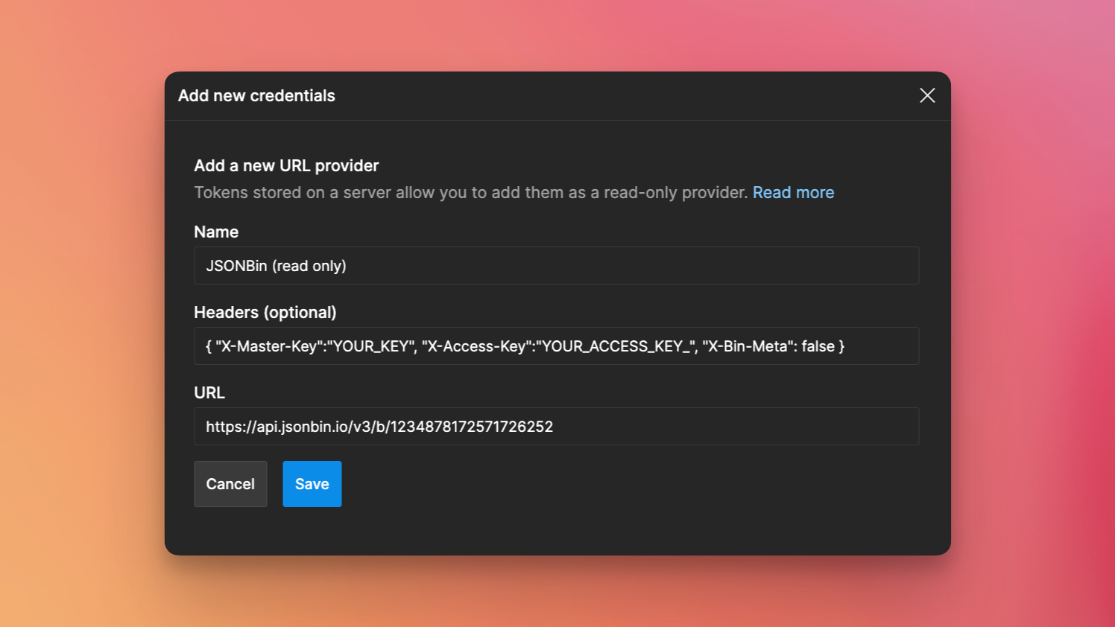1115x627 pixels.
Task: Close the Add new credentials dialog
Action: click(927, 95)
